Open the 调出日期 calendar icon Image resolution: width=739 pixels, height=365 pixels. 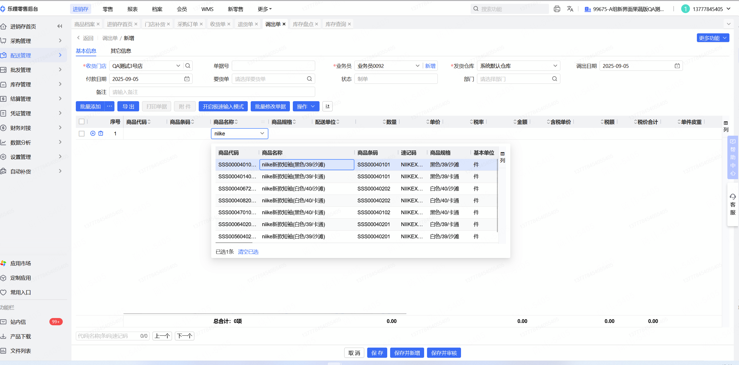click(677, 66)
